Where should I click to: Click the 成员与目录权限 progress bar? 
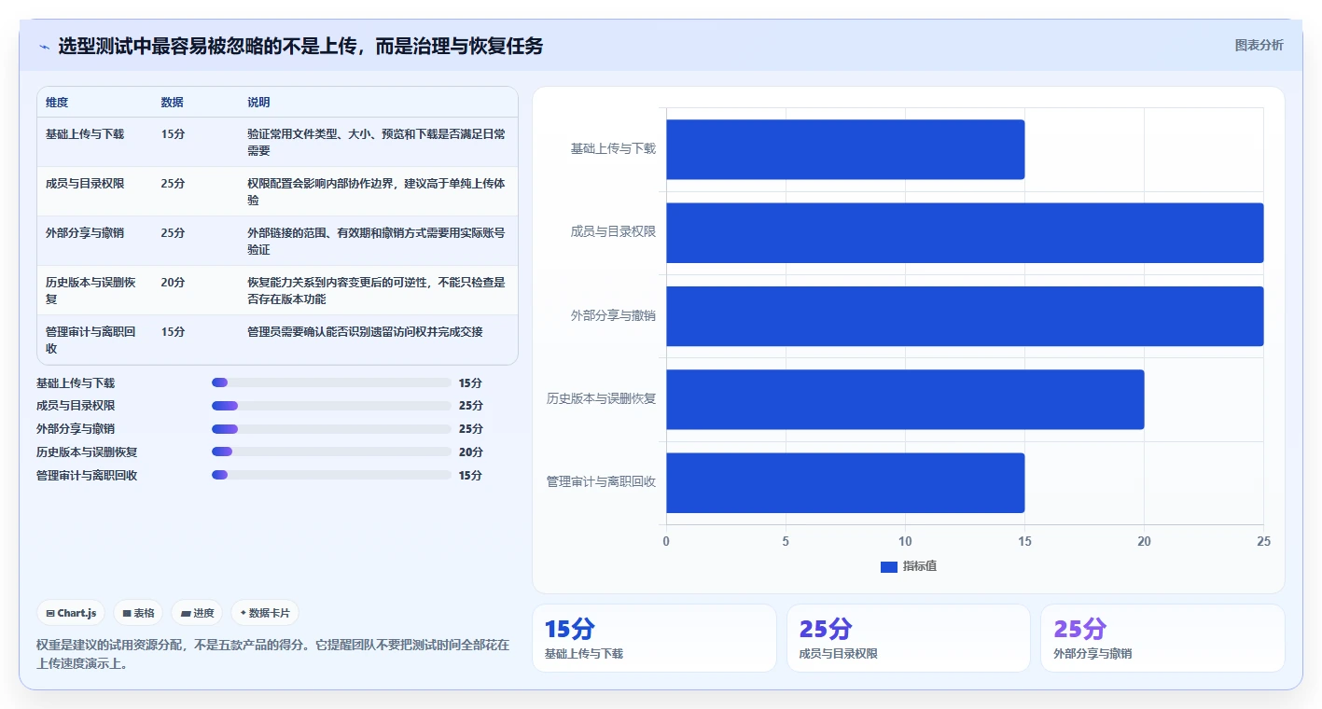click(331, 406)
